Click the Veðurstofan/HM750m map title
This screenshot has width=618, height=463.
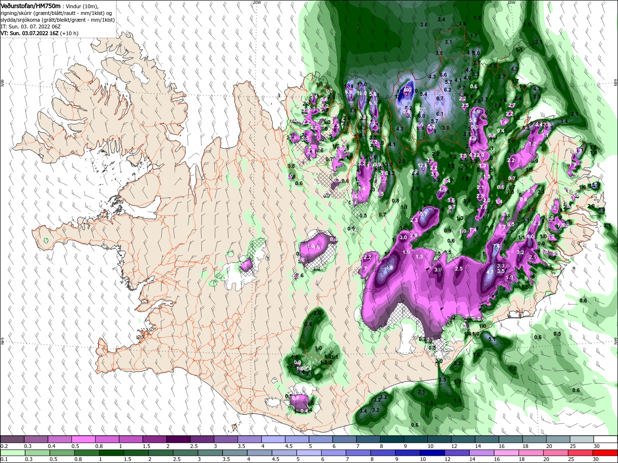coord(30,5)
